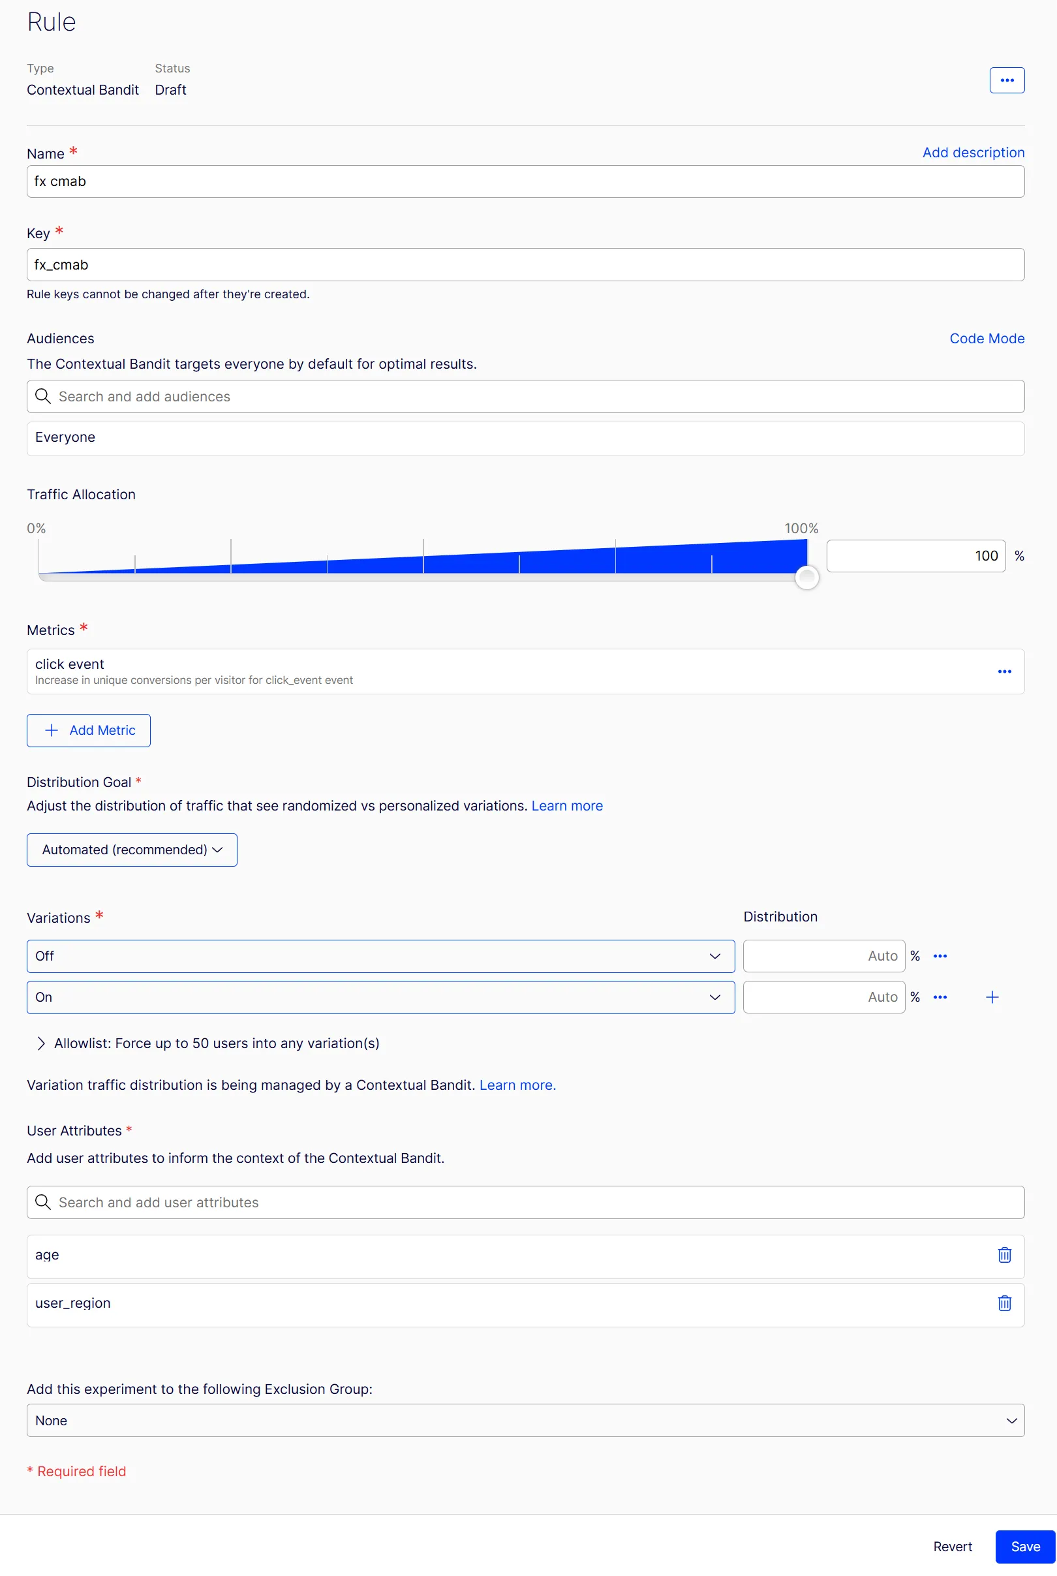The height and width of the screenshot is (1576, 1057).
Task: Click the Add description link
Action: point(973,152)
